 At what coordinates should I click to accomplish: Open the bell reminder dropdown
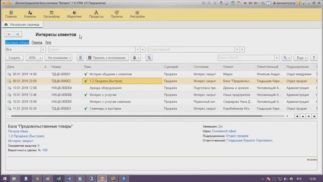(136, 58)
